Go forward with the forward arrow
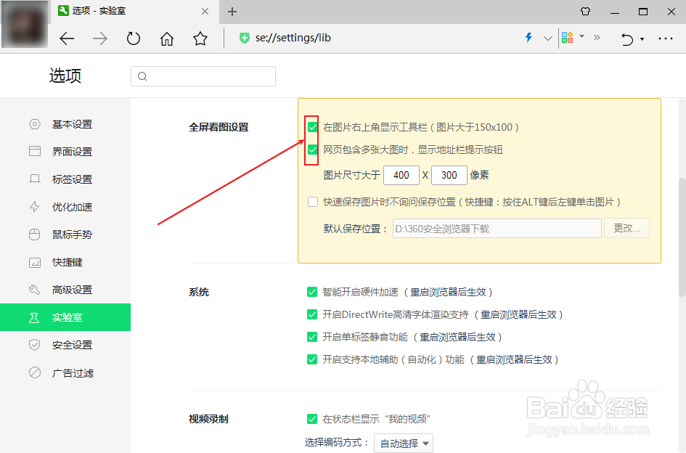 point(100,38)
